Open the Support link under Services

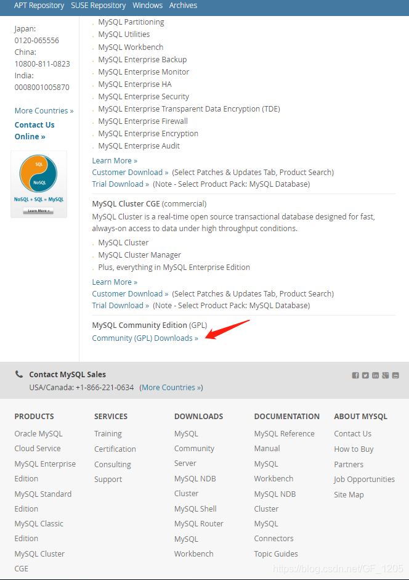pyautogui.click(x=108, y=480)
